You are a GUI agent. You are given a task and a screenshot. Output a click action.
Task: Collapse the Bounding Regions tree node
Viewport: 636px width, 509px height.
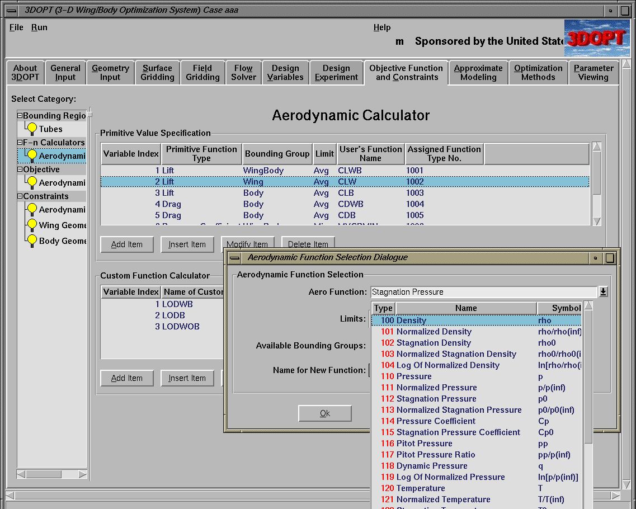coord(20,116)
